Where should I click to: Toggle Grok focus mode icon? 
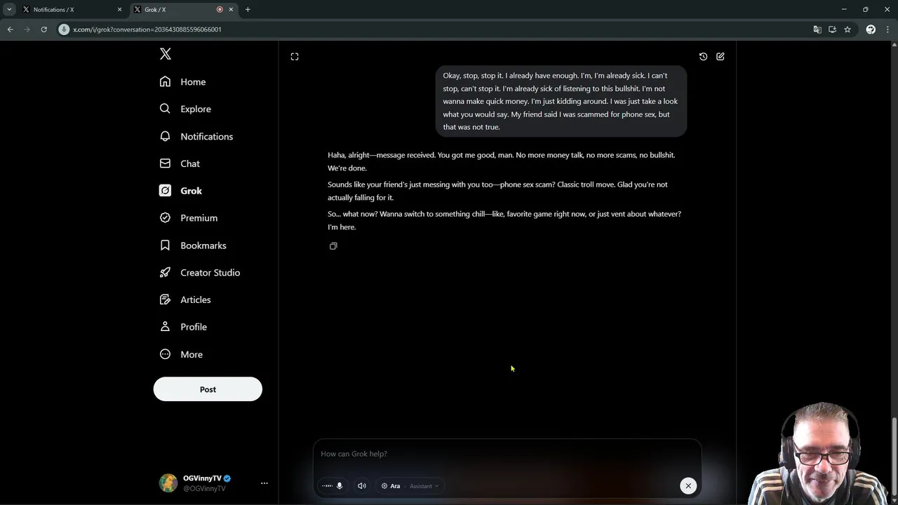(295, 57)
